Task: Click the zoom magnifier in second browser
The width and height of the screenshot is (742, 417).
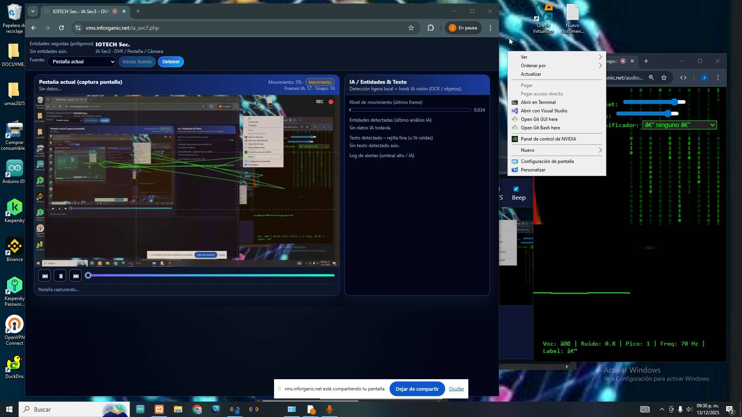Action: pyautogui.click(x=652, y=78)
